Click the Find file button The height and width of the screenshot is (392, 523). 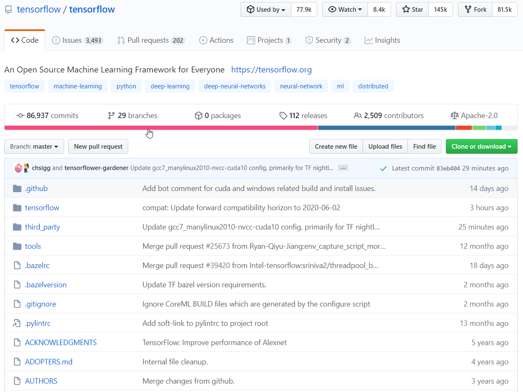[425, 147]
